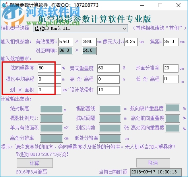Click the single photo effective area output
Viewport: 188px width, 177px height.
51,128
